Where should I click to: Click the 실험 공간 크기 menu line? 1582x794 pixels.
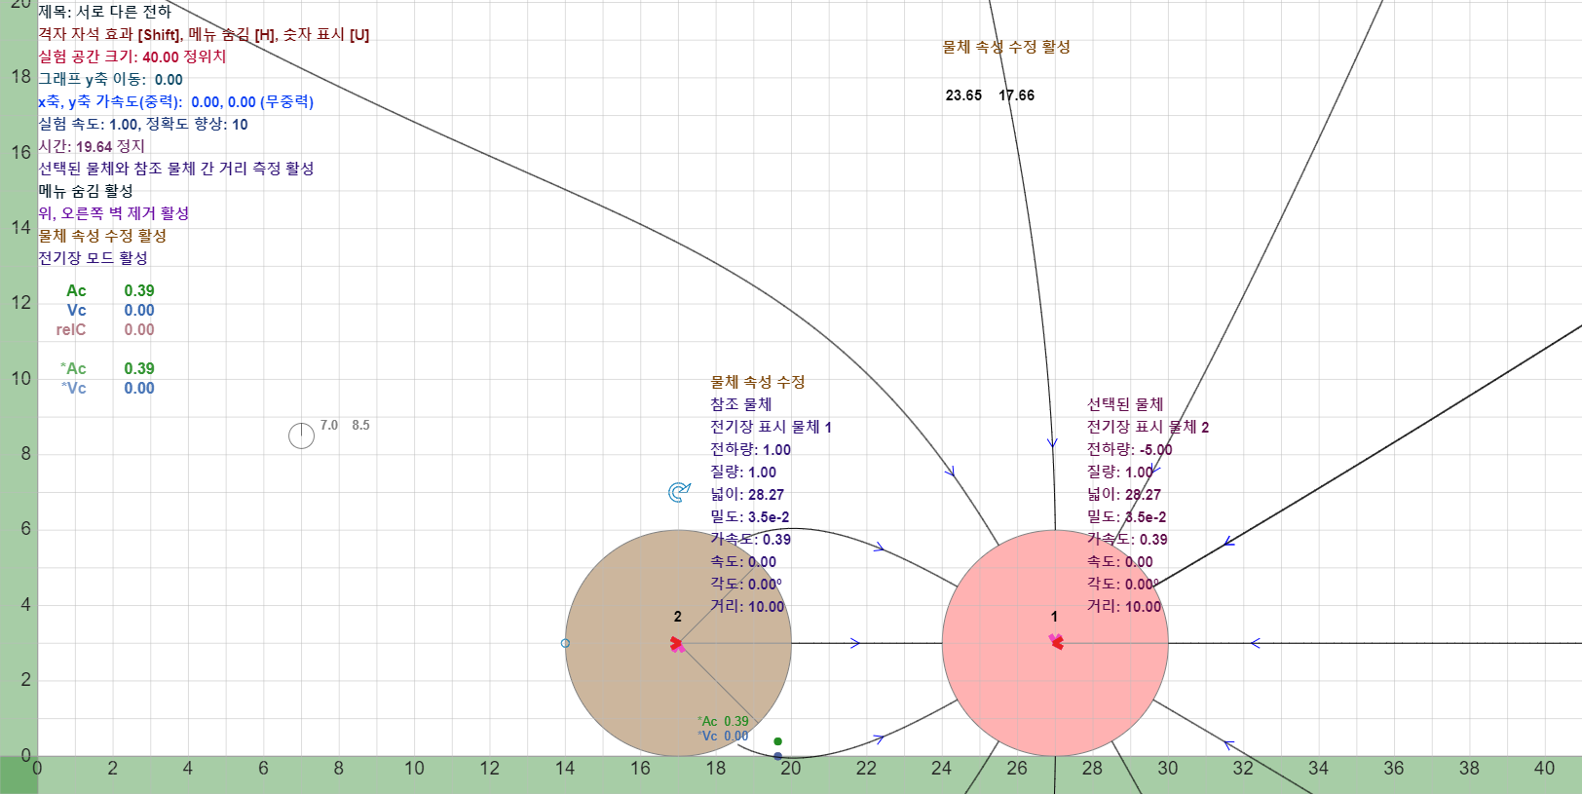132,57
